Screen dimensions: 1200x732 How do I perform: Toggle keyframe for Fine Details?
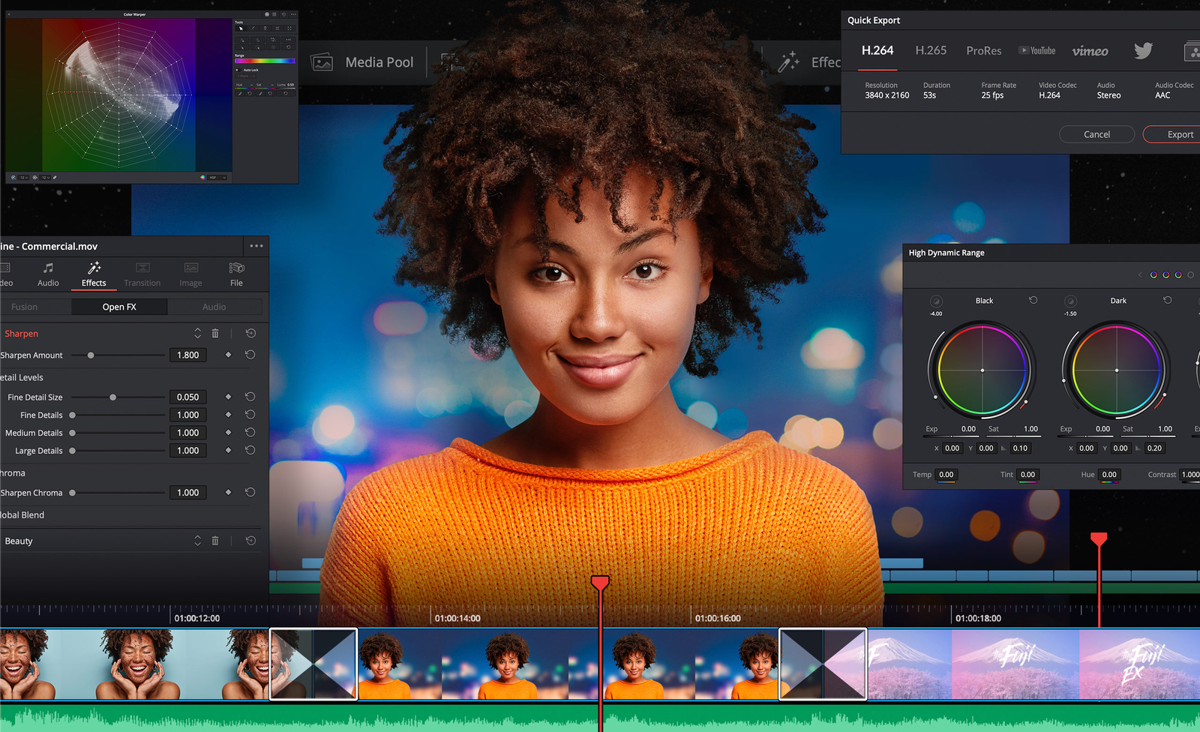[228, 415]
